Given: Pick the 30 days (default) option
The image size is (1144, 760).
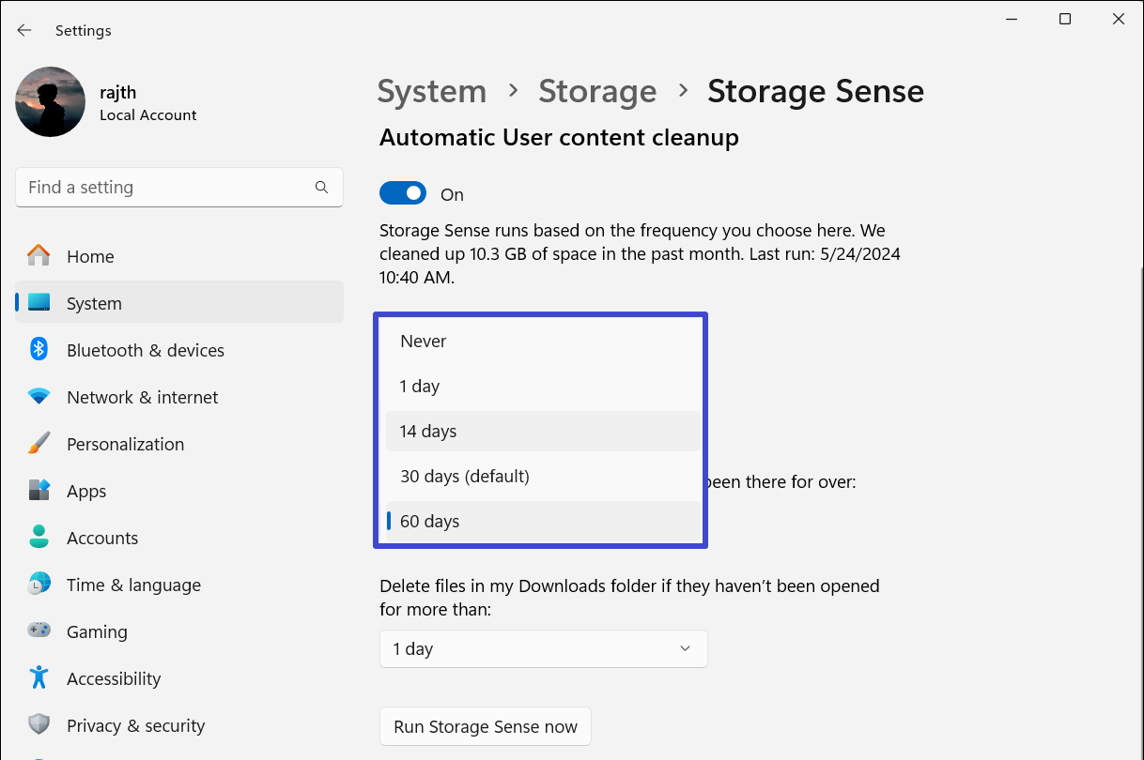Looking at the screenshot, I should 465,477.
